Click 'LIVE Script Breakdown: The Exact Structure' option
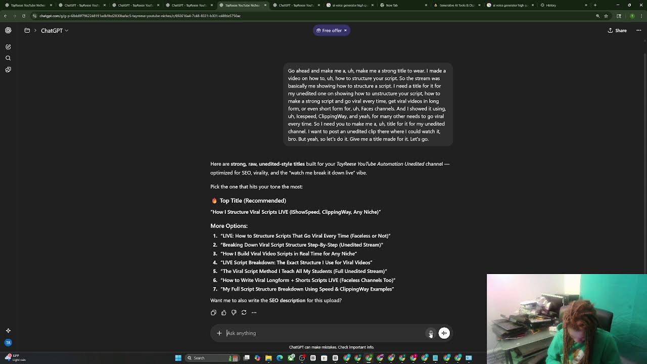The width and height of the screenshot is (647, 364). pos(296,262)
